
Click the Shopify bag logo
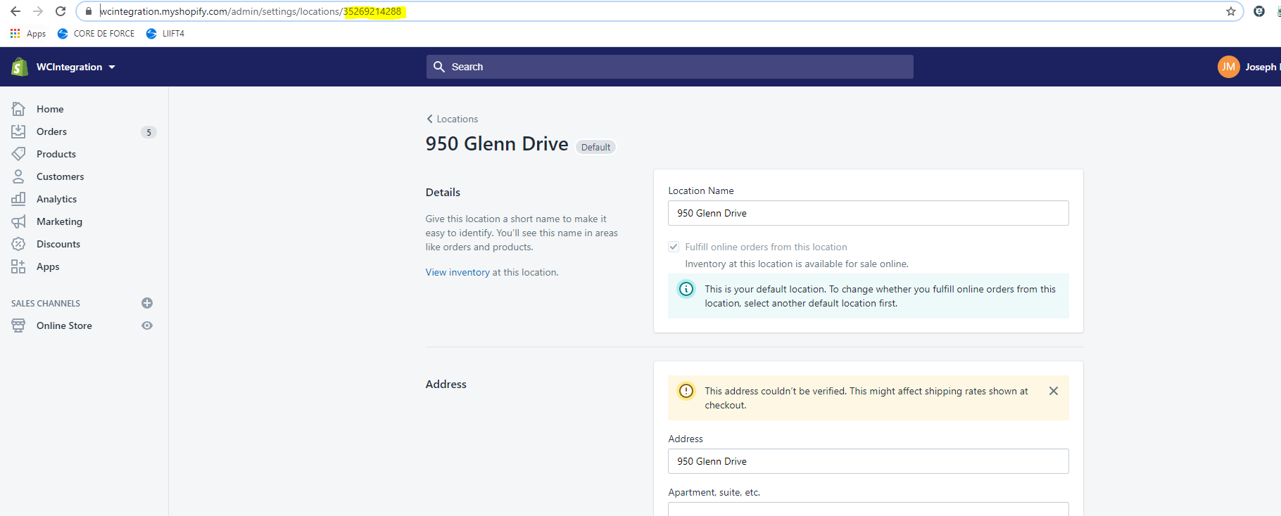coord(20,67)
